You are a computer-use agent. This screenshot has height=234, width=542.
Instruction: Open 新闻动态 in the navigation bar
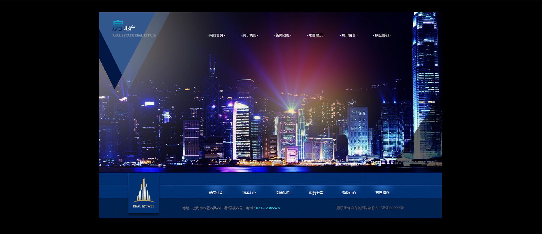pos(282,35)
